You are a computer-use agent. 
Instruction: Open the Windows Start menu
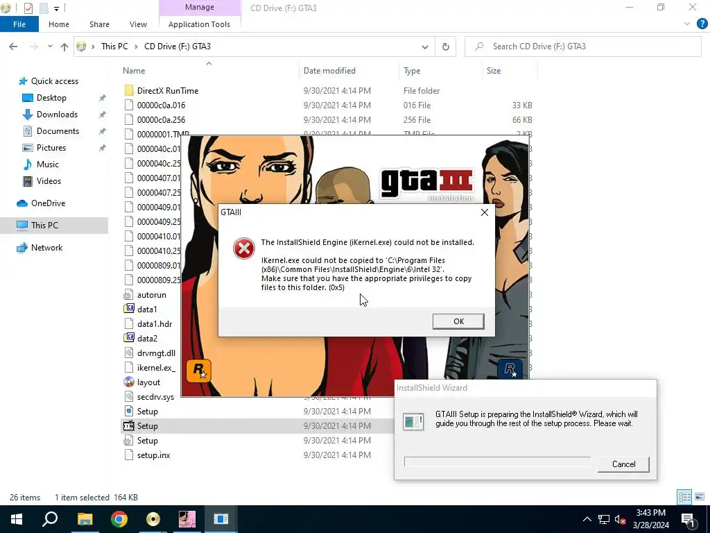click(x=17, y=519)
